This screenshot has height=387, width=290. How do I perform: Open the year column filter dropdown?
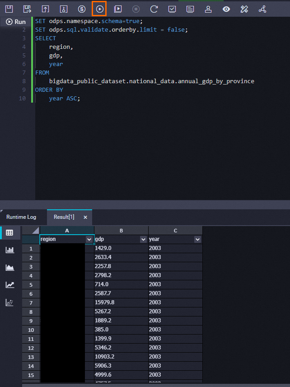click(197, 240)
